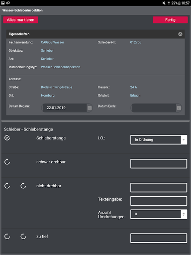Image resolution: width=191 pixels, height=255 pixels.
Task: Tap the Schieber - Schieberstange section heading
Action: point(28,129)
